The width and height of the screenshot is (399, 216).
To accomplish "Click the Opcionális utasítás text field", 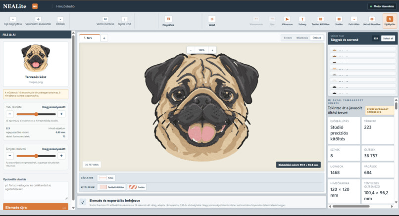I will click(x=36, y=190).
